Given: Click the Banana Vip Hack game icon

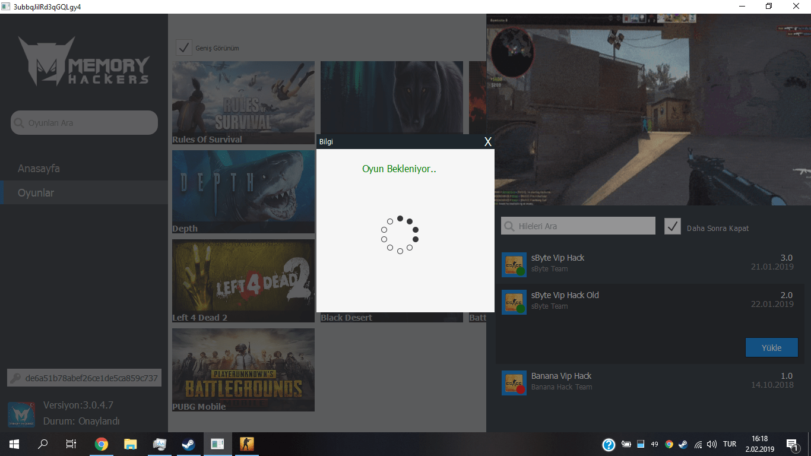Looking at the screenshot, I should [514, 383].
